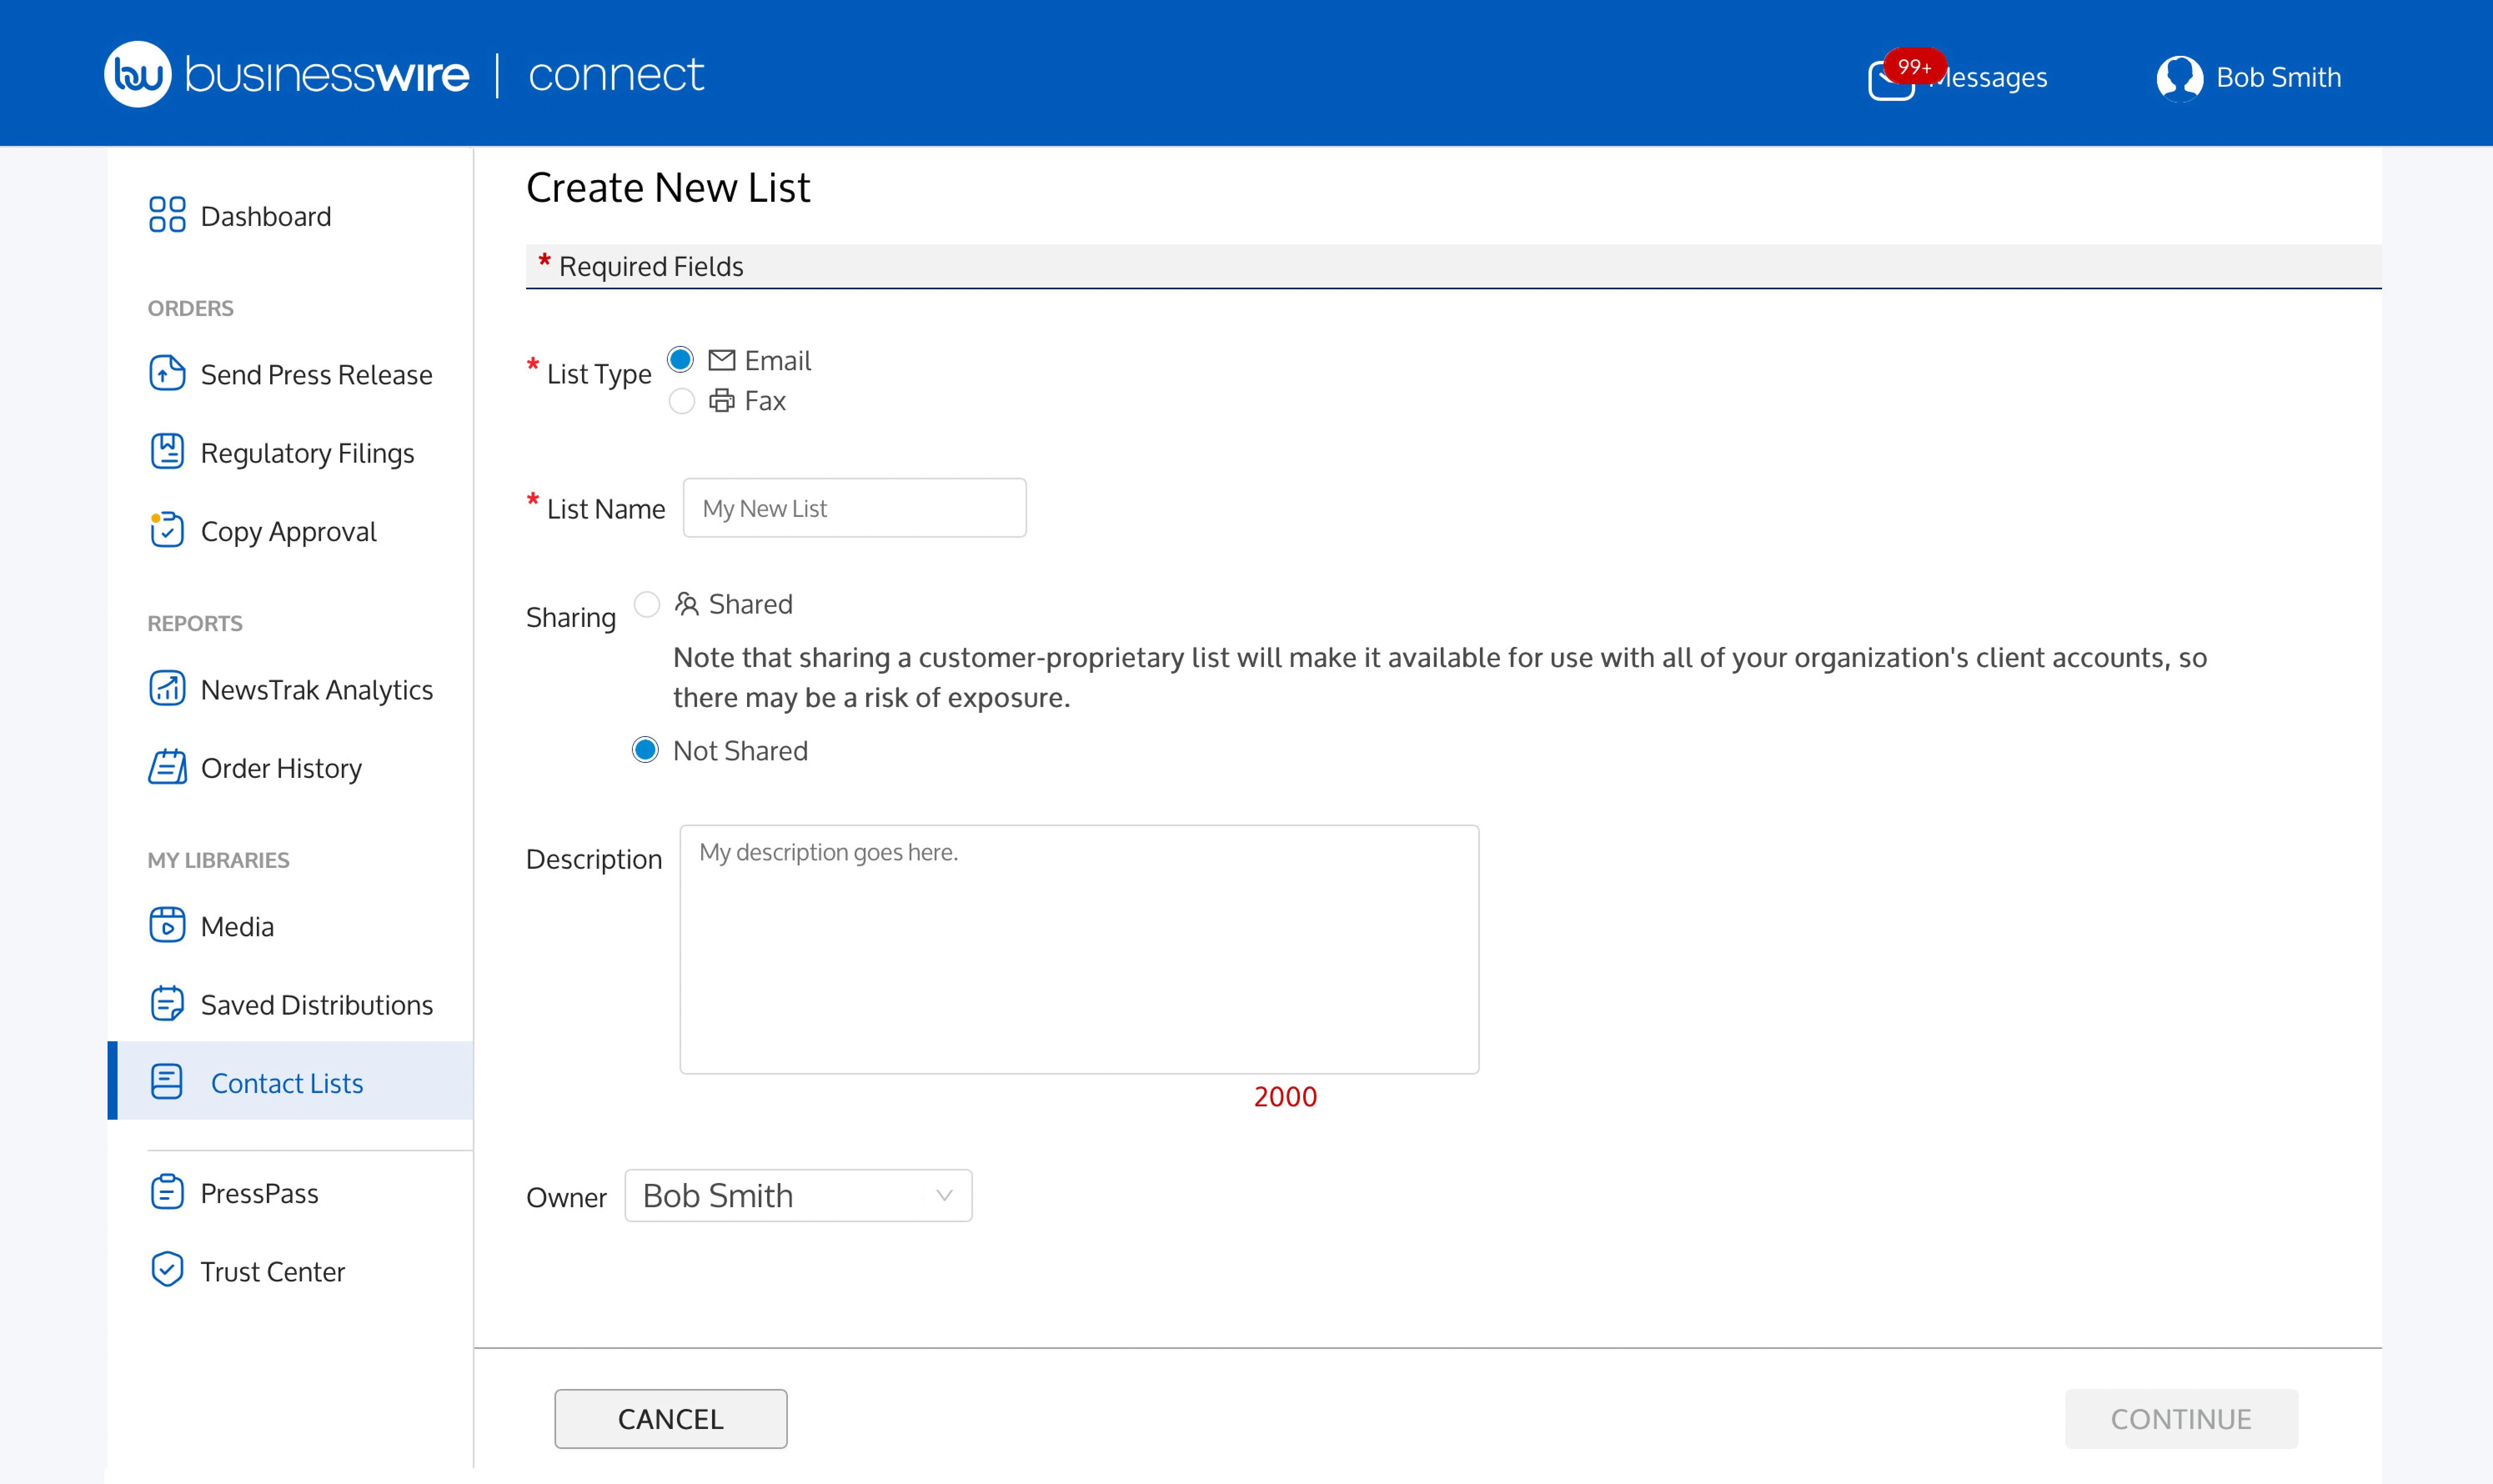
Task: Click the Send Press Release icon
Action: click(167, 373)
